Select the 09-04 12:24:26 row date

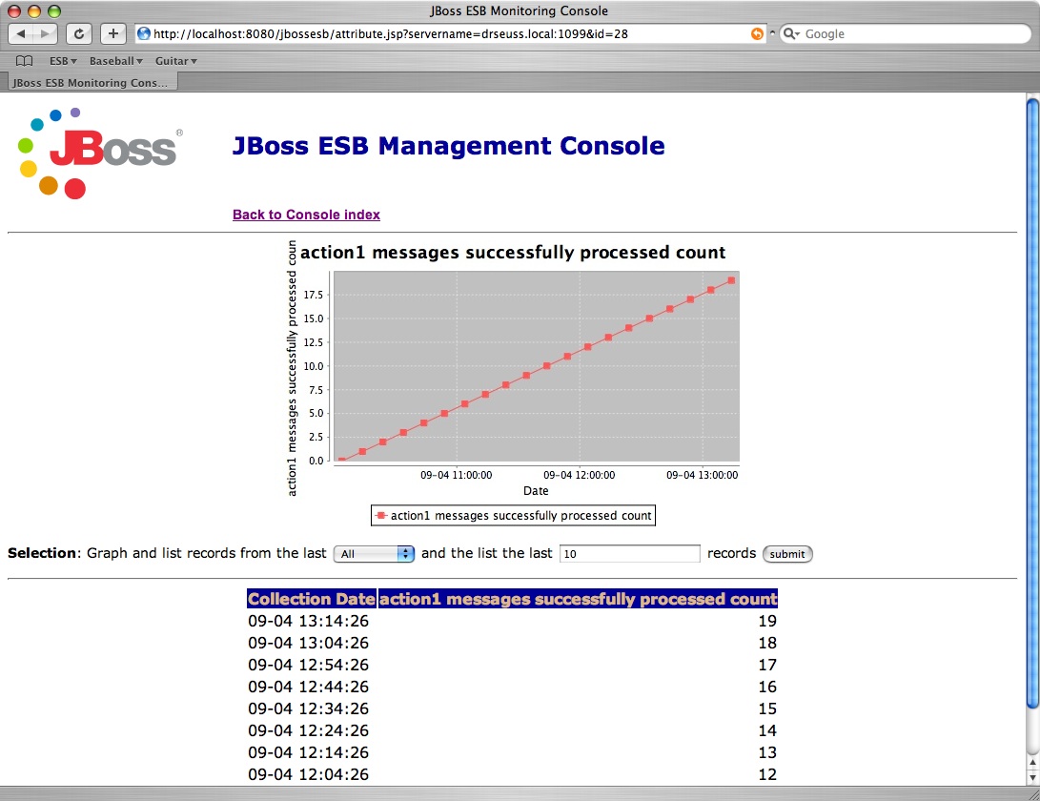pos(309,730)
